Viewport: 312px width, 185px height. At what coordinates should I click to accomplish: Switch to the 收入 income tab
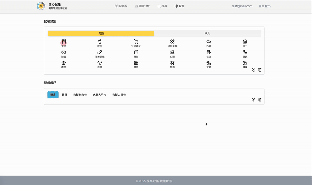pos(207,33)
